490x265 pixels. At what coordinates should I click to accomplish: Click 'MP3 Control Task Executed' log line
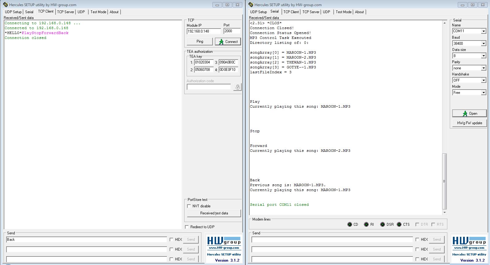coord(281,38)
